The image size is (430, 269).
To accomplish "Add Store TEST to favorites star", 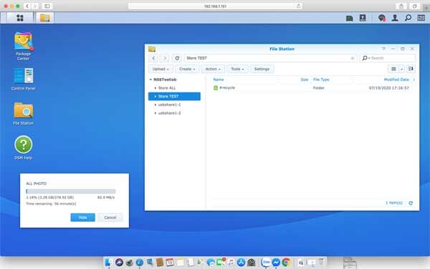I will tap(353, 58).
